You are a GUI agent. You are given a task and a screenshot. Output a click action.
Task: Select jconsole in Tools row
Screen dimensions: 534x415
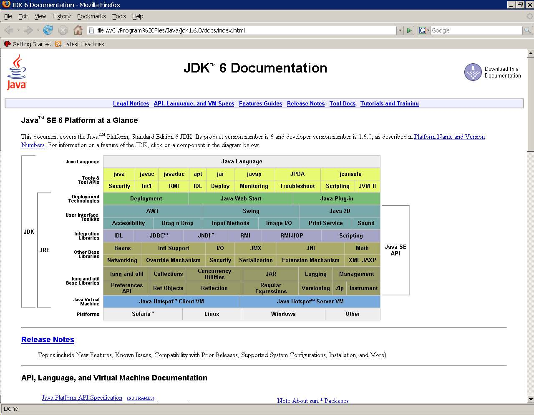pyautogui.click(x=350, y=174)
